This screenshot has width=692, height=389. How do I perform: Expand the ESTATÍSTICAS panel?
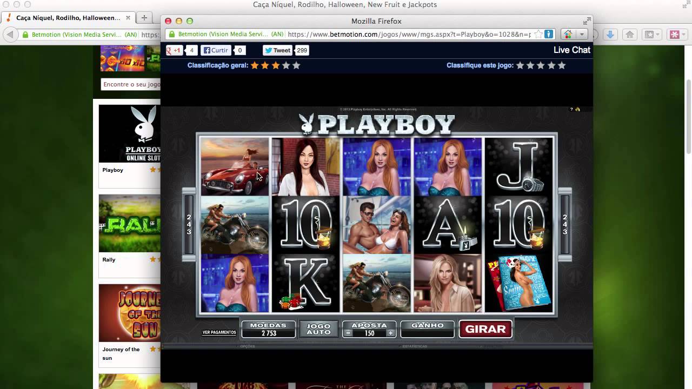pyautogui.click(x=415, y=346)
